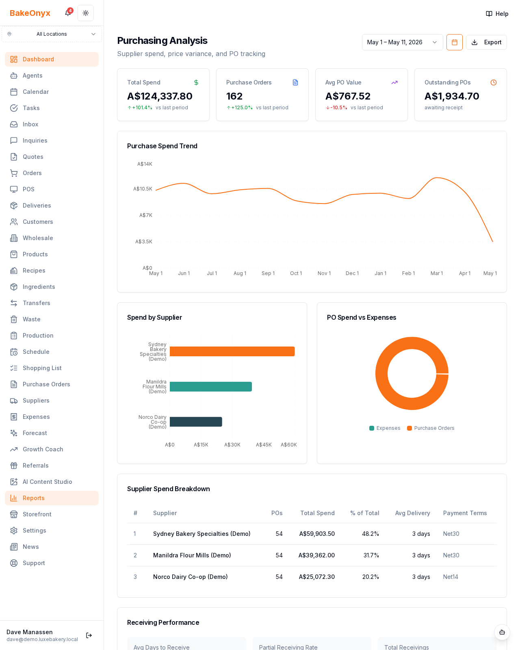Click the News newspaper icon
The image size is (520, 650).
(14, 547)
